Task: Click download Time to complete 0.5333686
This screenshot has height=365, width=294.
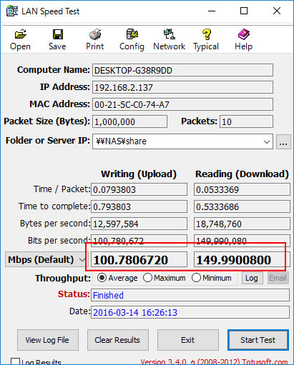Action: (x=242, y=206)
